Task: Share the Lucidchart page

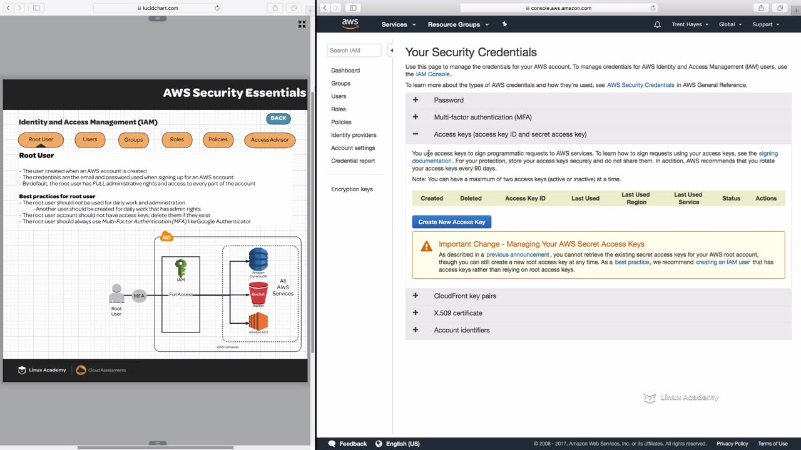Action: point(275,8)
